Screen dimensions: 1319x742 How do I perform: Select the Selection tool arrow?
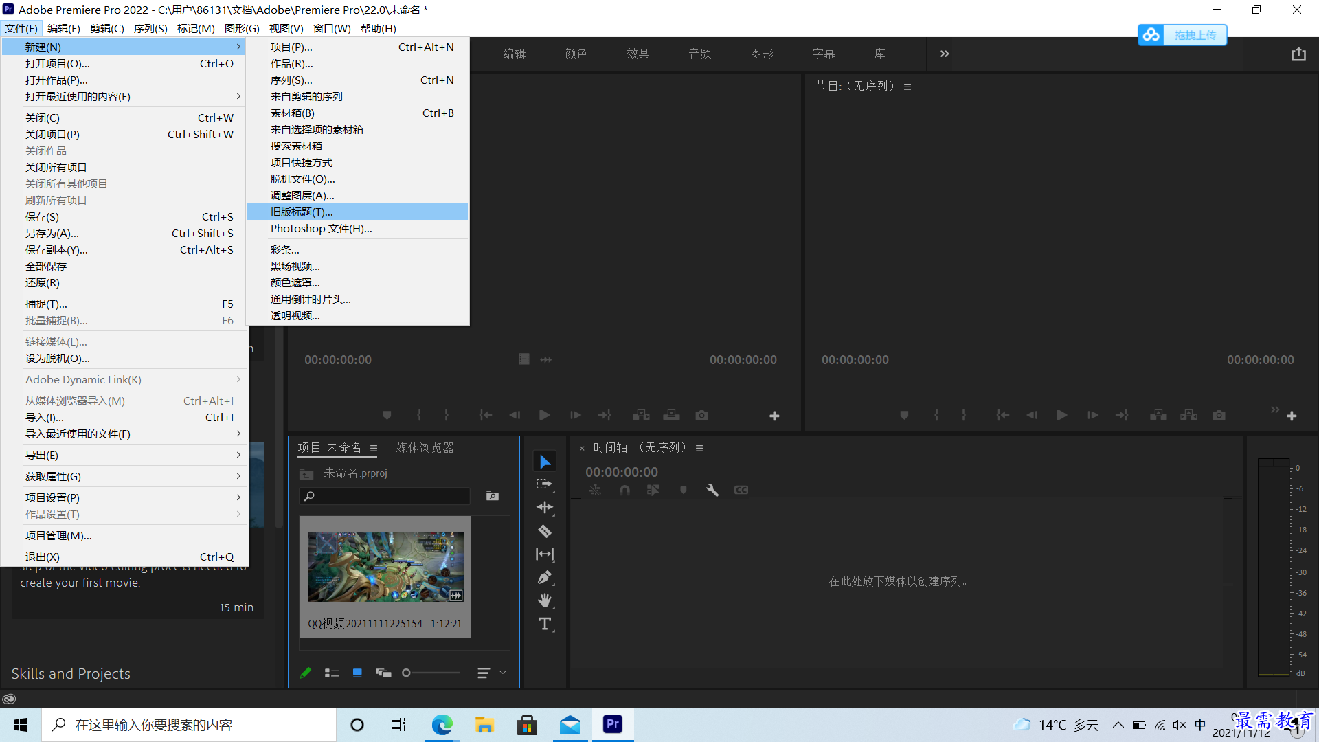pyautogui.click(x=545, y=462)
